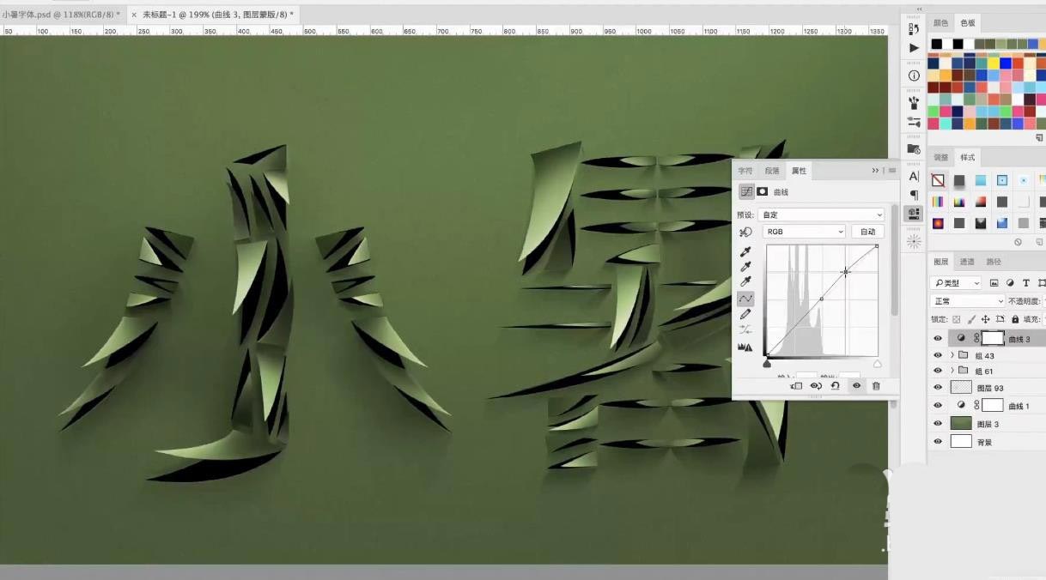The width and height of the screenshot is (1046, 580).
Task: Open the Libraries folder icon in dock
Action: [x=914, y=149]
